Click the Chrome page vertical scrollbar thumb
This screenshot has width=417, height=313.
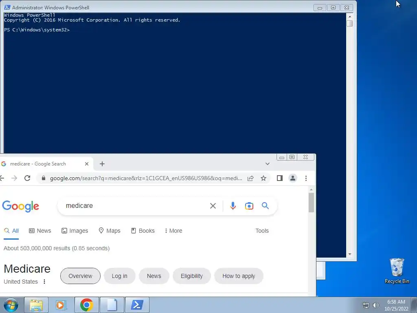311,203
